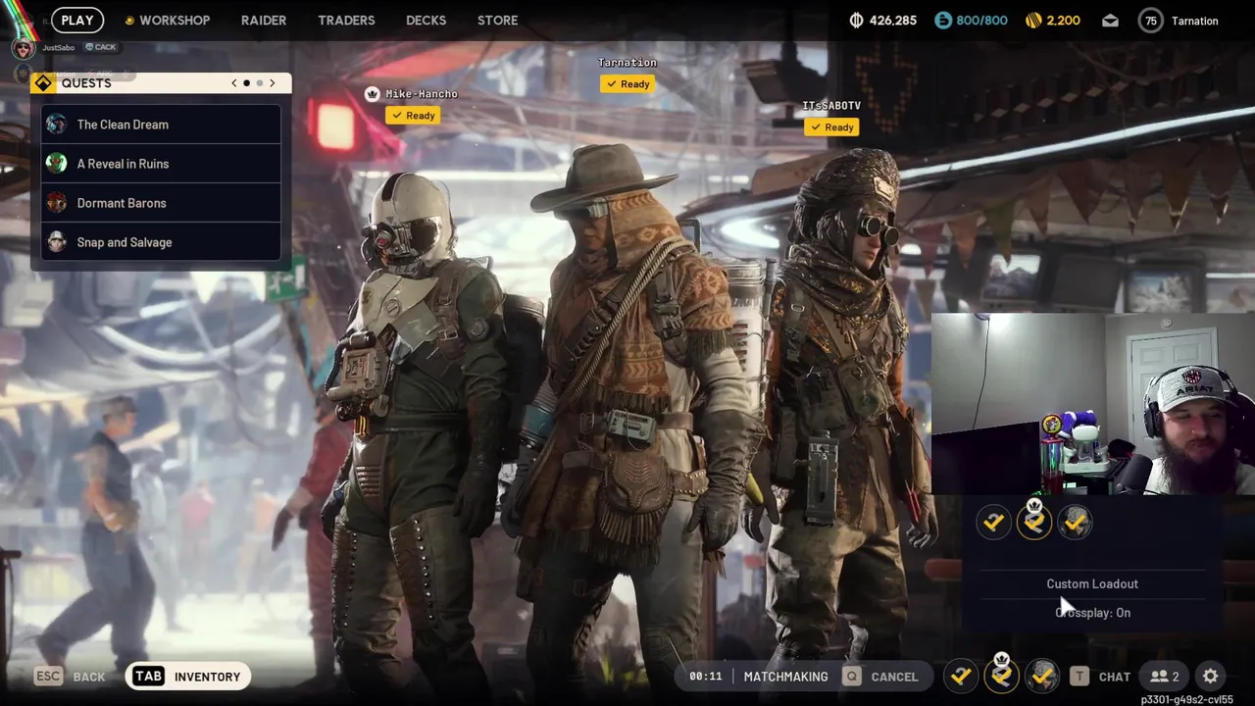Click crowned leader checkmark in popup panel

[1034, 523]
